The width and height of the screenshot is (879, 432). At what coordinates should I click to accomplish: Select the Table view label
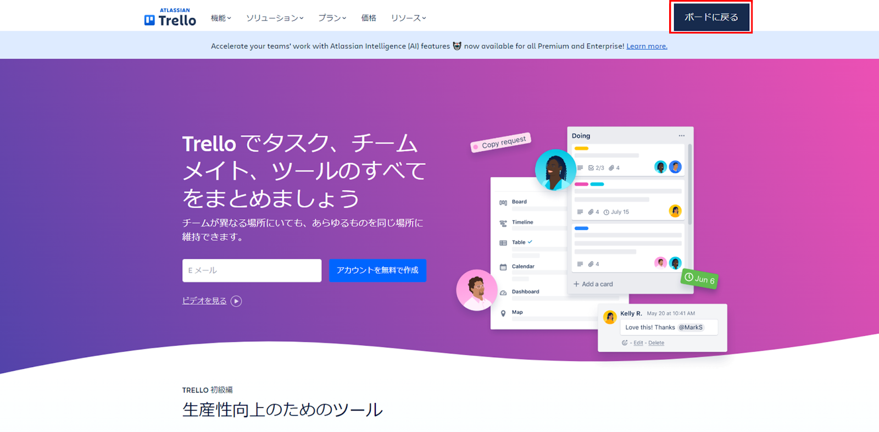click(x=519, y=242)
